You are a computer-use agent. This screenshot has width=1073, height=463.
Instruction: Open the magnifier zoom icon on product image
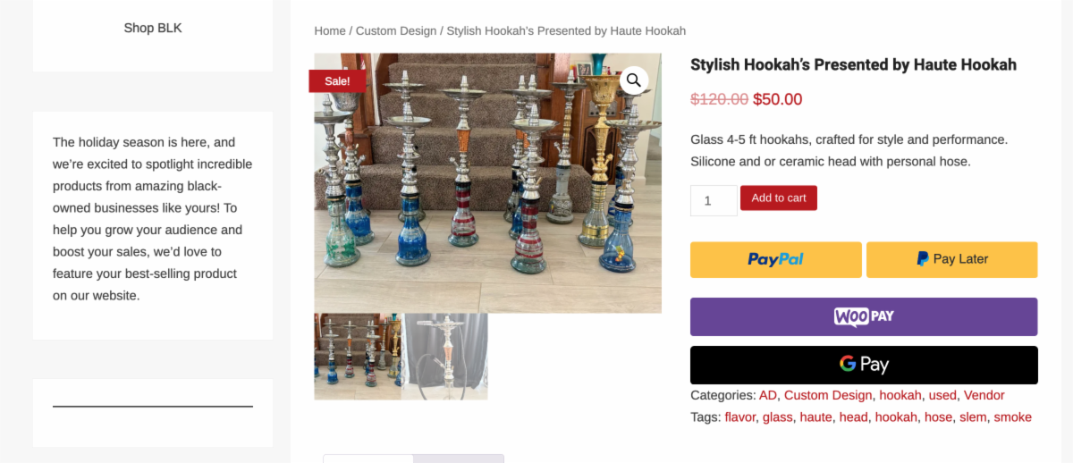[633, 80]
